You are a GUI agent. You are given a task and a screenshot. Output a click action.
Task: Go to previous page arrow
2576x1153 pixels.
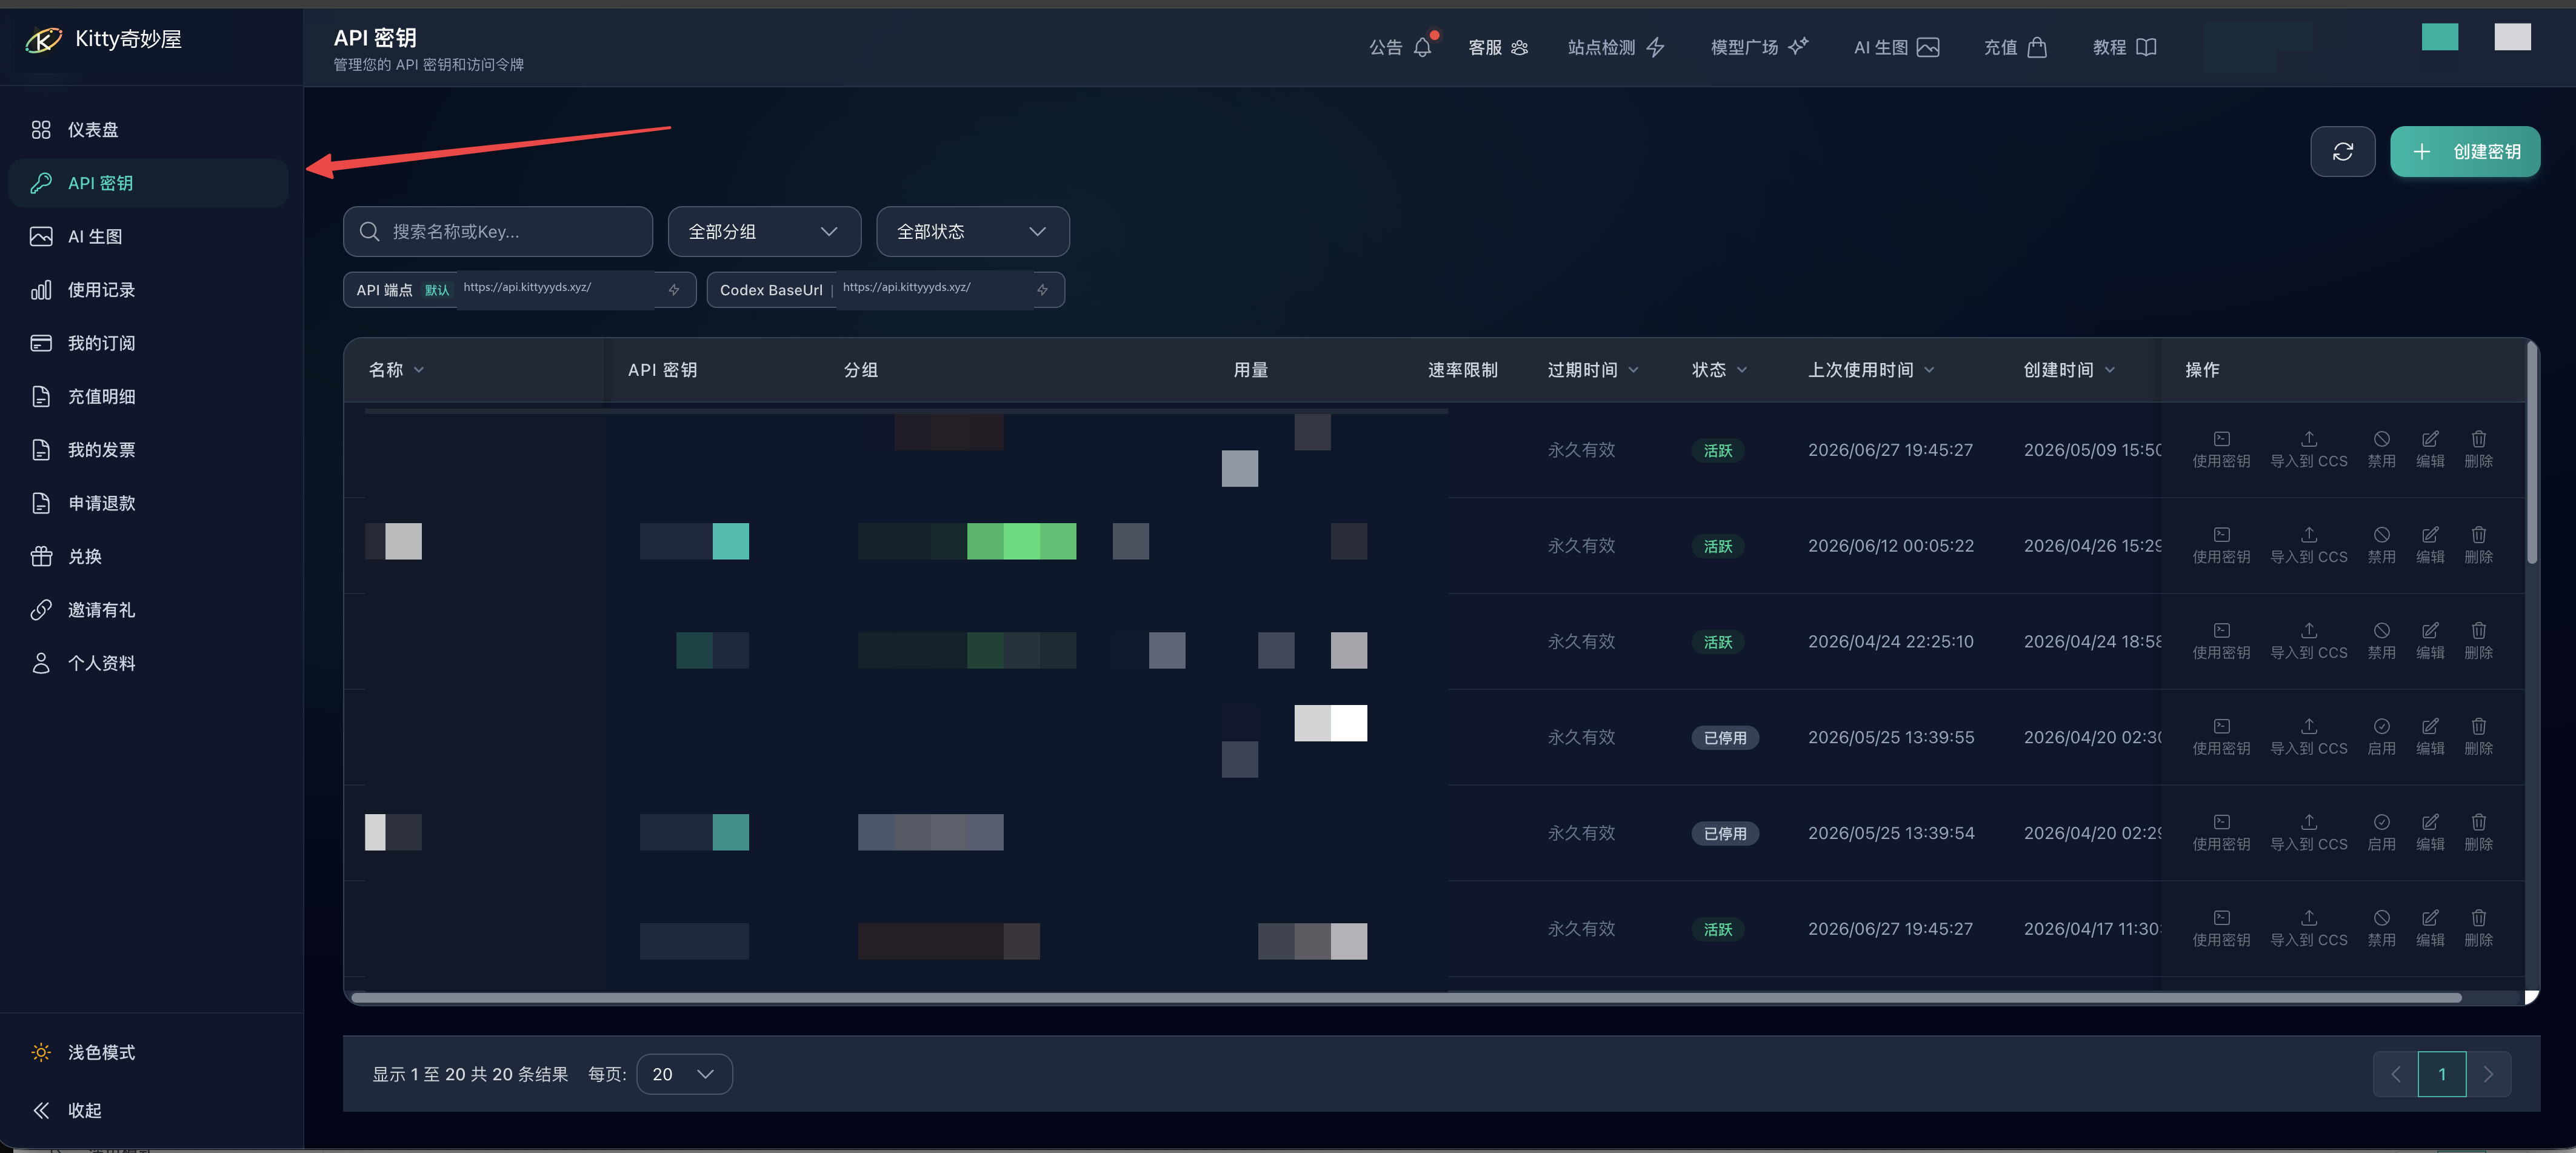pos(2395,1074)
